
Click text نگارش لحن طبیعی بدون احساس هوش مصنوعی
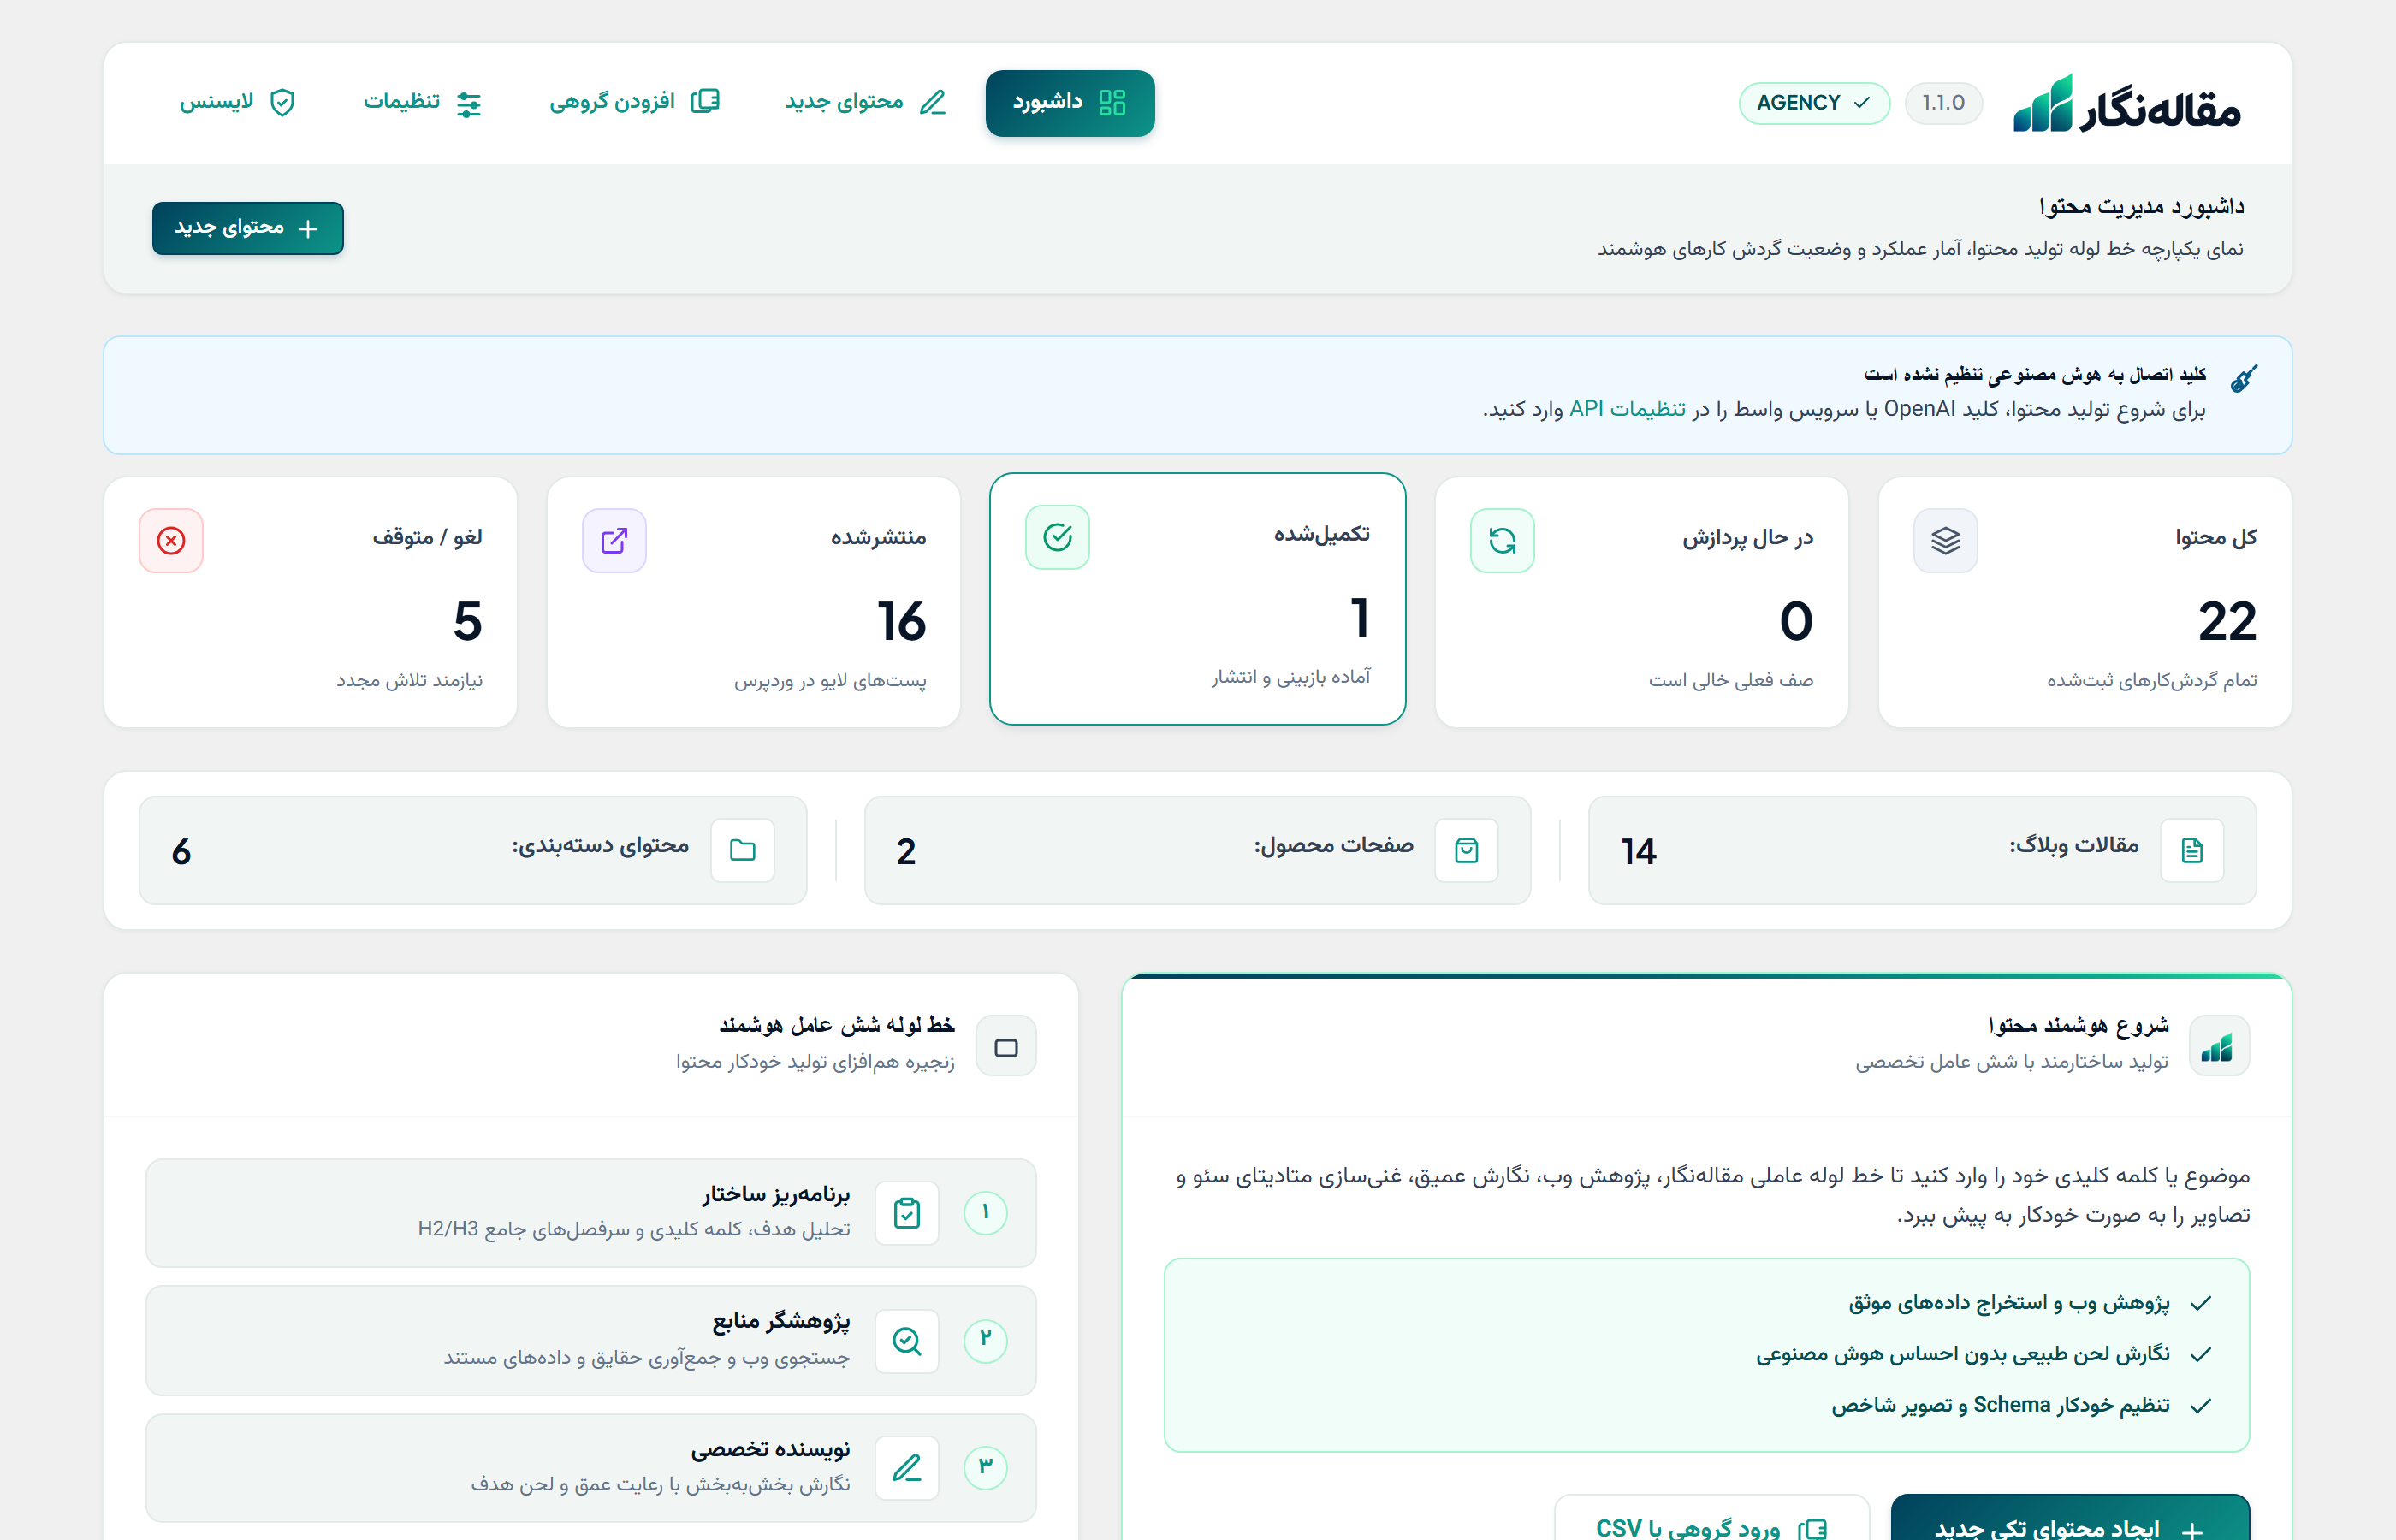[x=1963, y=1354]
